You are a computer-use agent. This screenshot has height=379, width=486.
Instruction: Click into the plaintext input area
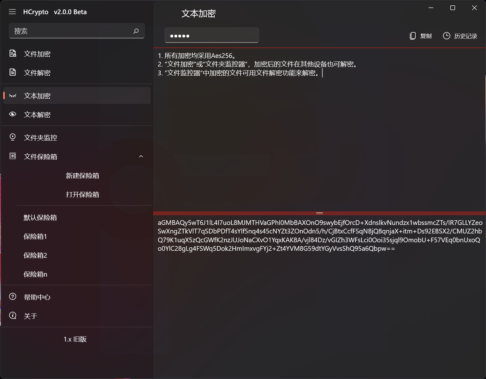pyautogui.click(x=319, y=129)
